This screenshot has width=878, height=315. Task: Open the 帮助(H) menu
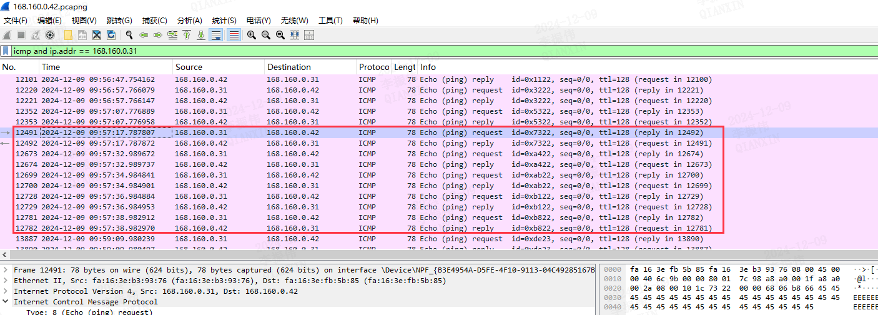point(365,21)
